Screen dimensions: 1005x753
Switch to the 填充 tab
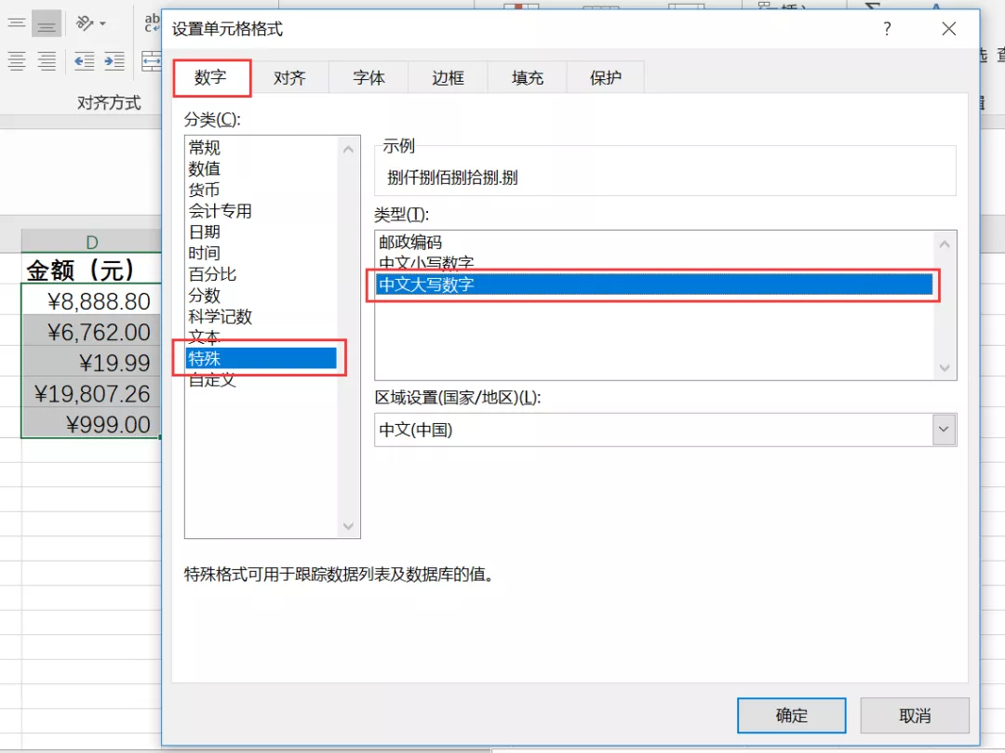pyautogui.click(x=527, y=78)
